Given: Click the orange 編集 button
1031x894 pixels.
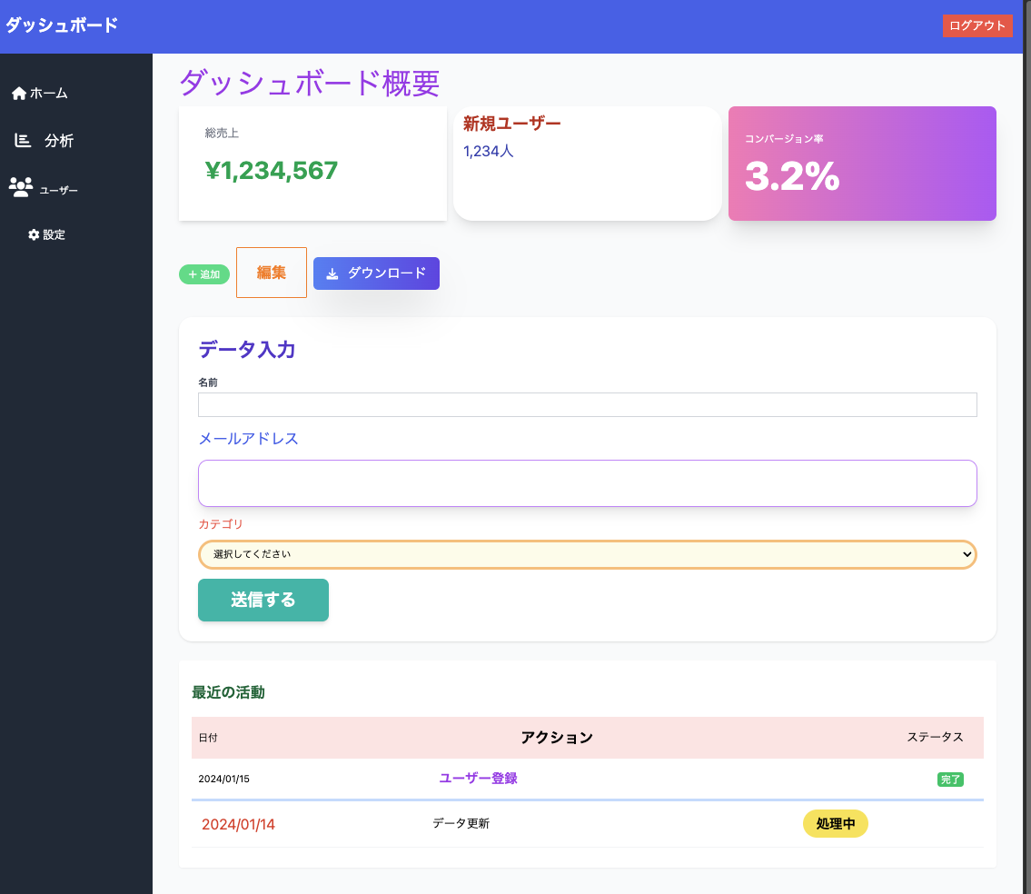Looking at the screenshot, I should 272,273.
